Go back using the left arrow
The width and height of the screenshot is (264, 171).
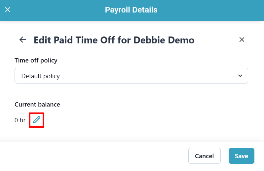coord(22,40)
